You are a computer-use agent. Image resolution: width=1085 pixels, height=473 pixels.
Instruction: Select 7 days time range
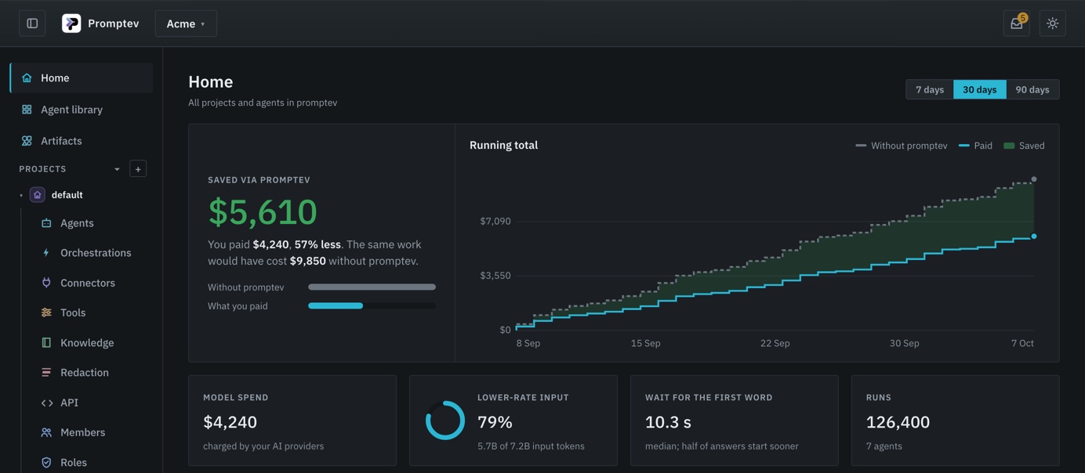click(930, 89)
